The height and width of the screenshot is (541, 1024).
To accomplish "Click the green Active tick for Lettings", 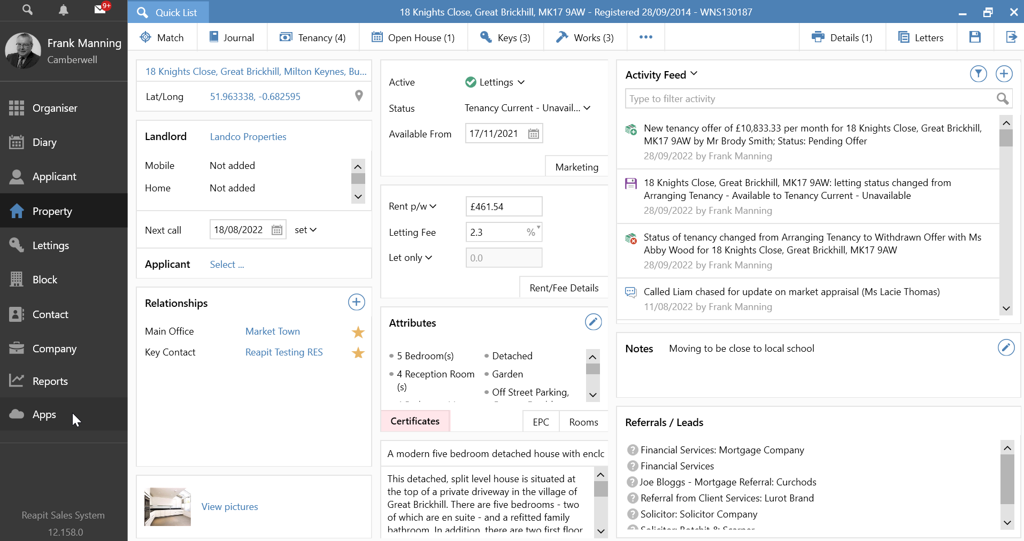I will click(x=471, y=82).
